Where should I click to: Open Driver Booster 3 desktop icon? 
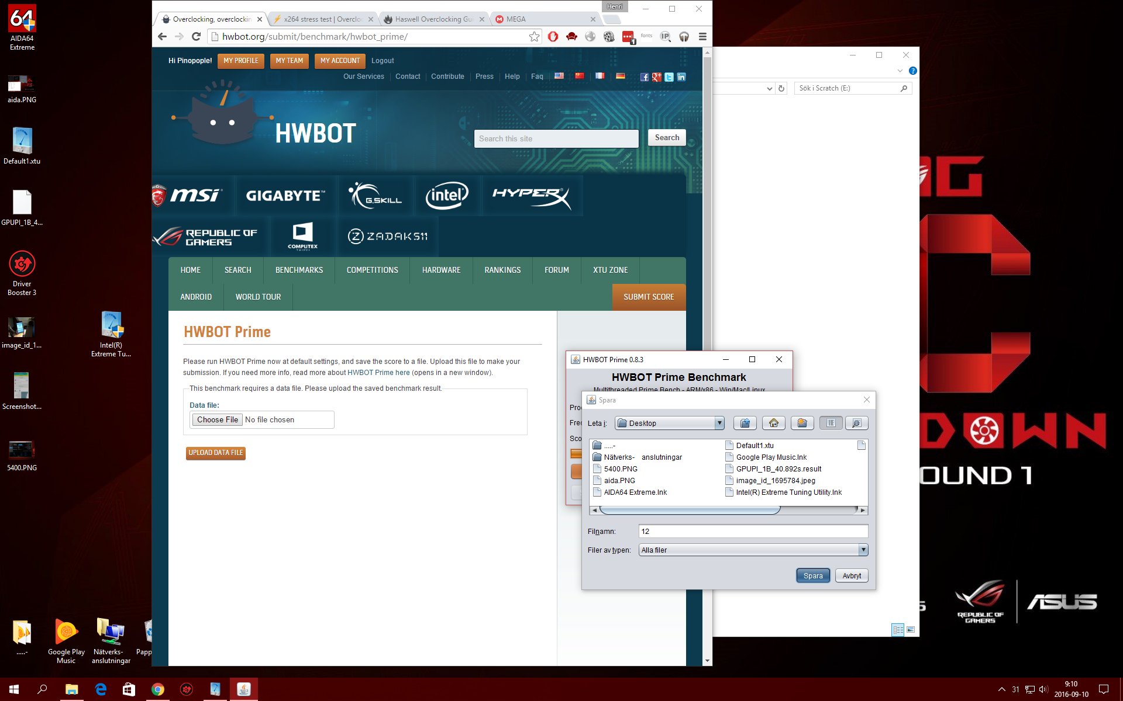pyautogui.click(x=22, y=273)
